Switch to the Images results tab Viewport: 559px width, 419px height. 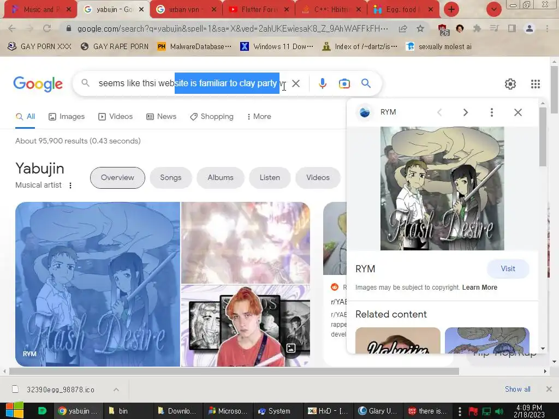[67, 117]
